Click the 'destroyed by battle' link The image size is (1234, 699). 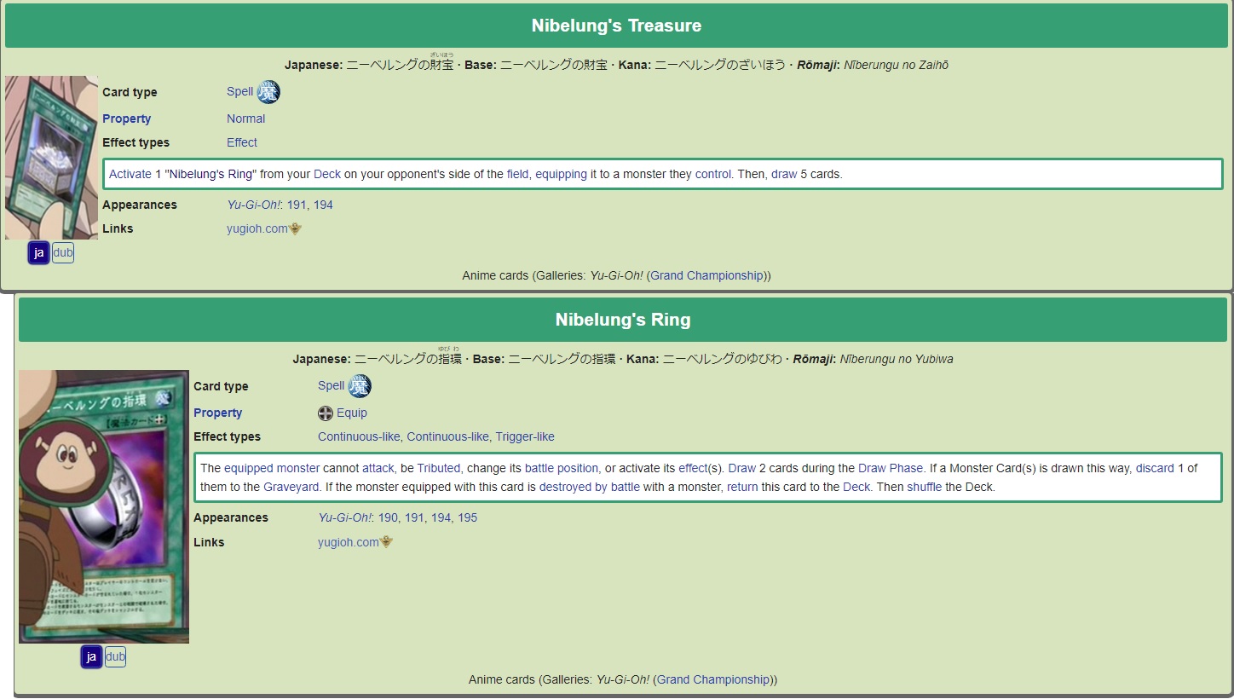click(590, 487)
